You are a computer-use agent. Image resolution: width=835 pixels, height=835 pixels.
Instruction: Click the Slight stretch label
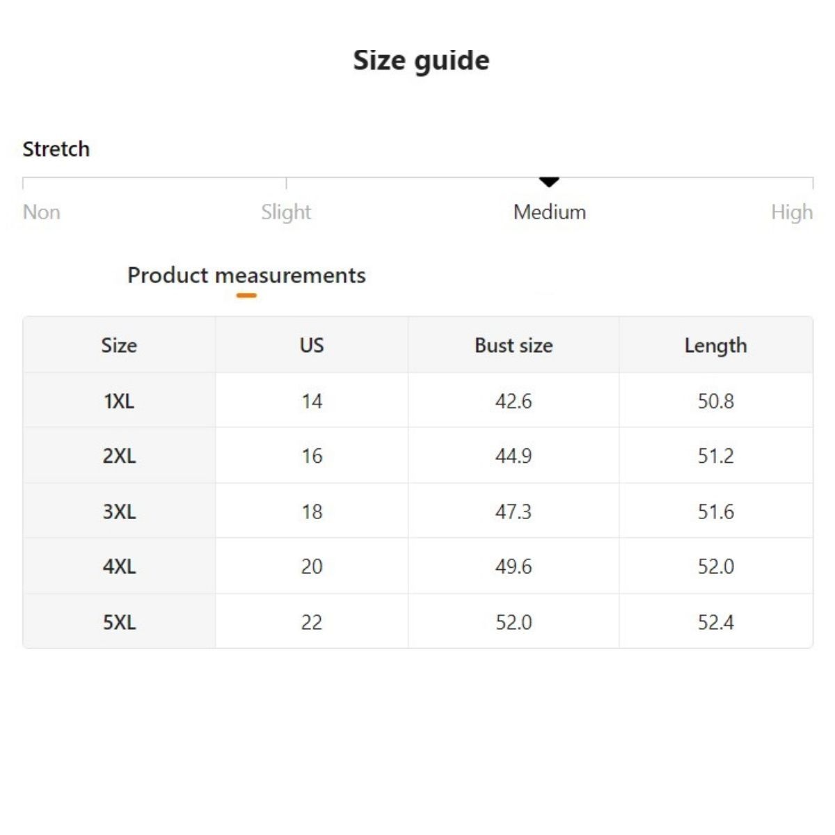click(286, 212)
